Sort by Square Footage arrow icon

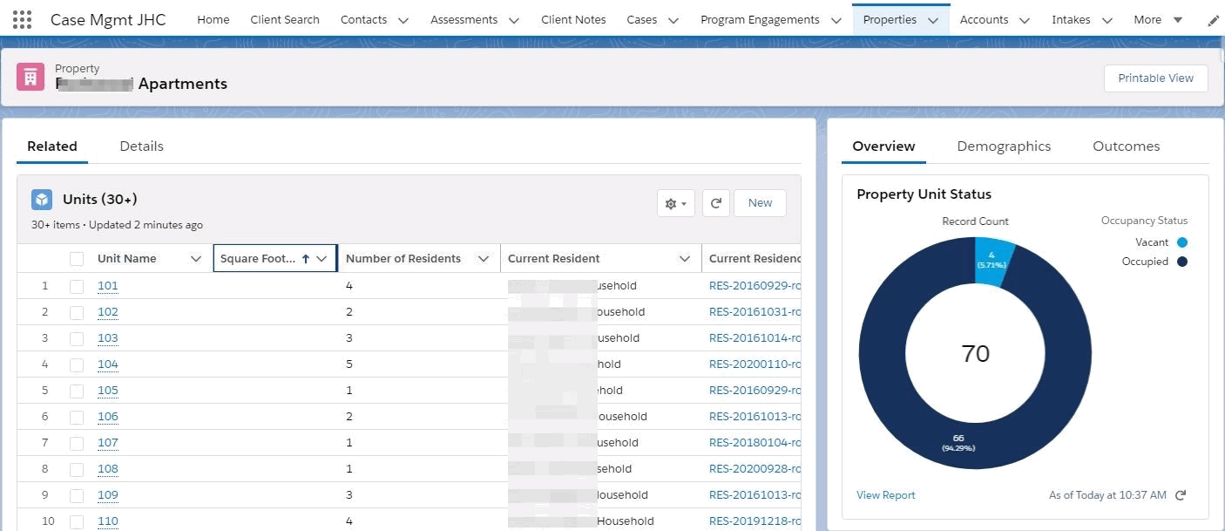point(305,259)
